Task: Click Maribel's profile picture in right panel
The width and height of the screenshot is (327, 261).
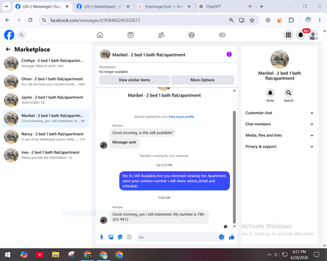Action: tap(280, 59)
